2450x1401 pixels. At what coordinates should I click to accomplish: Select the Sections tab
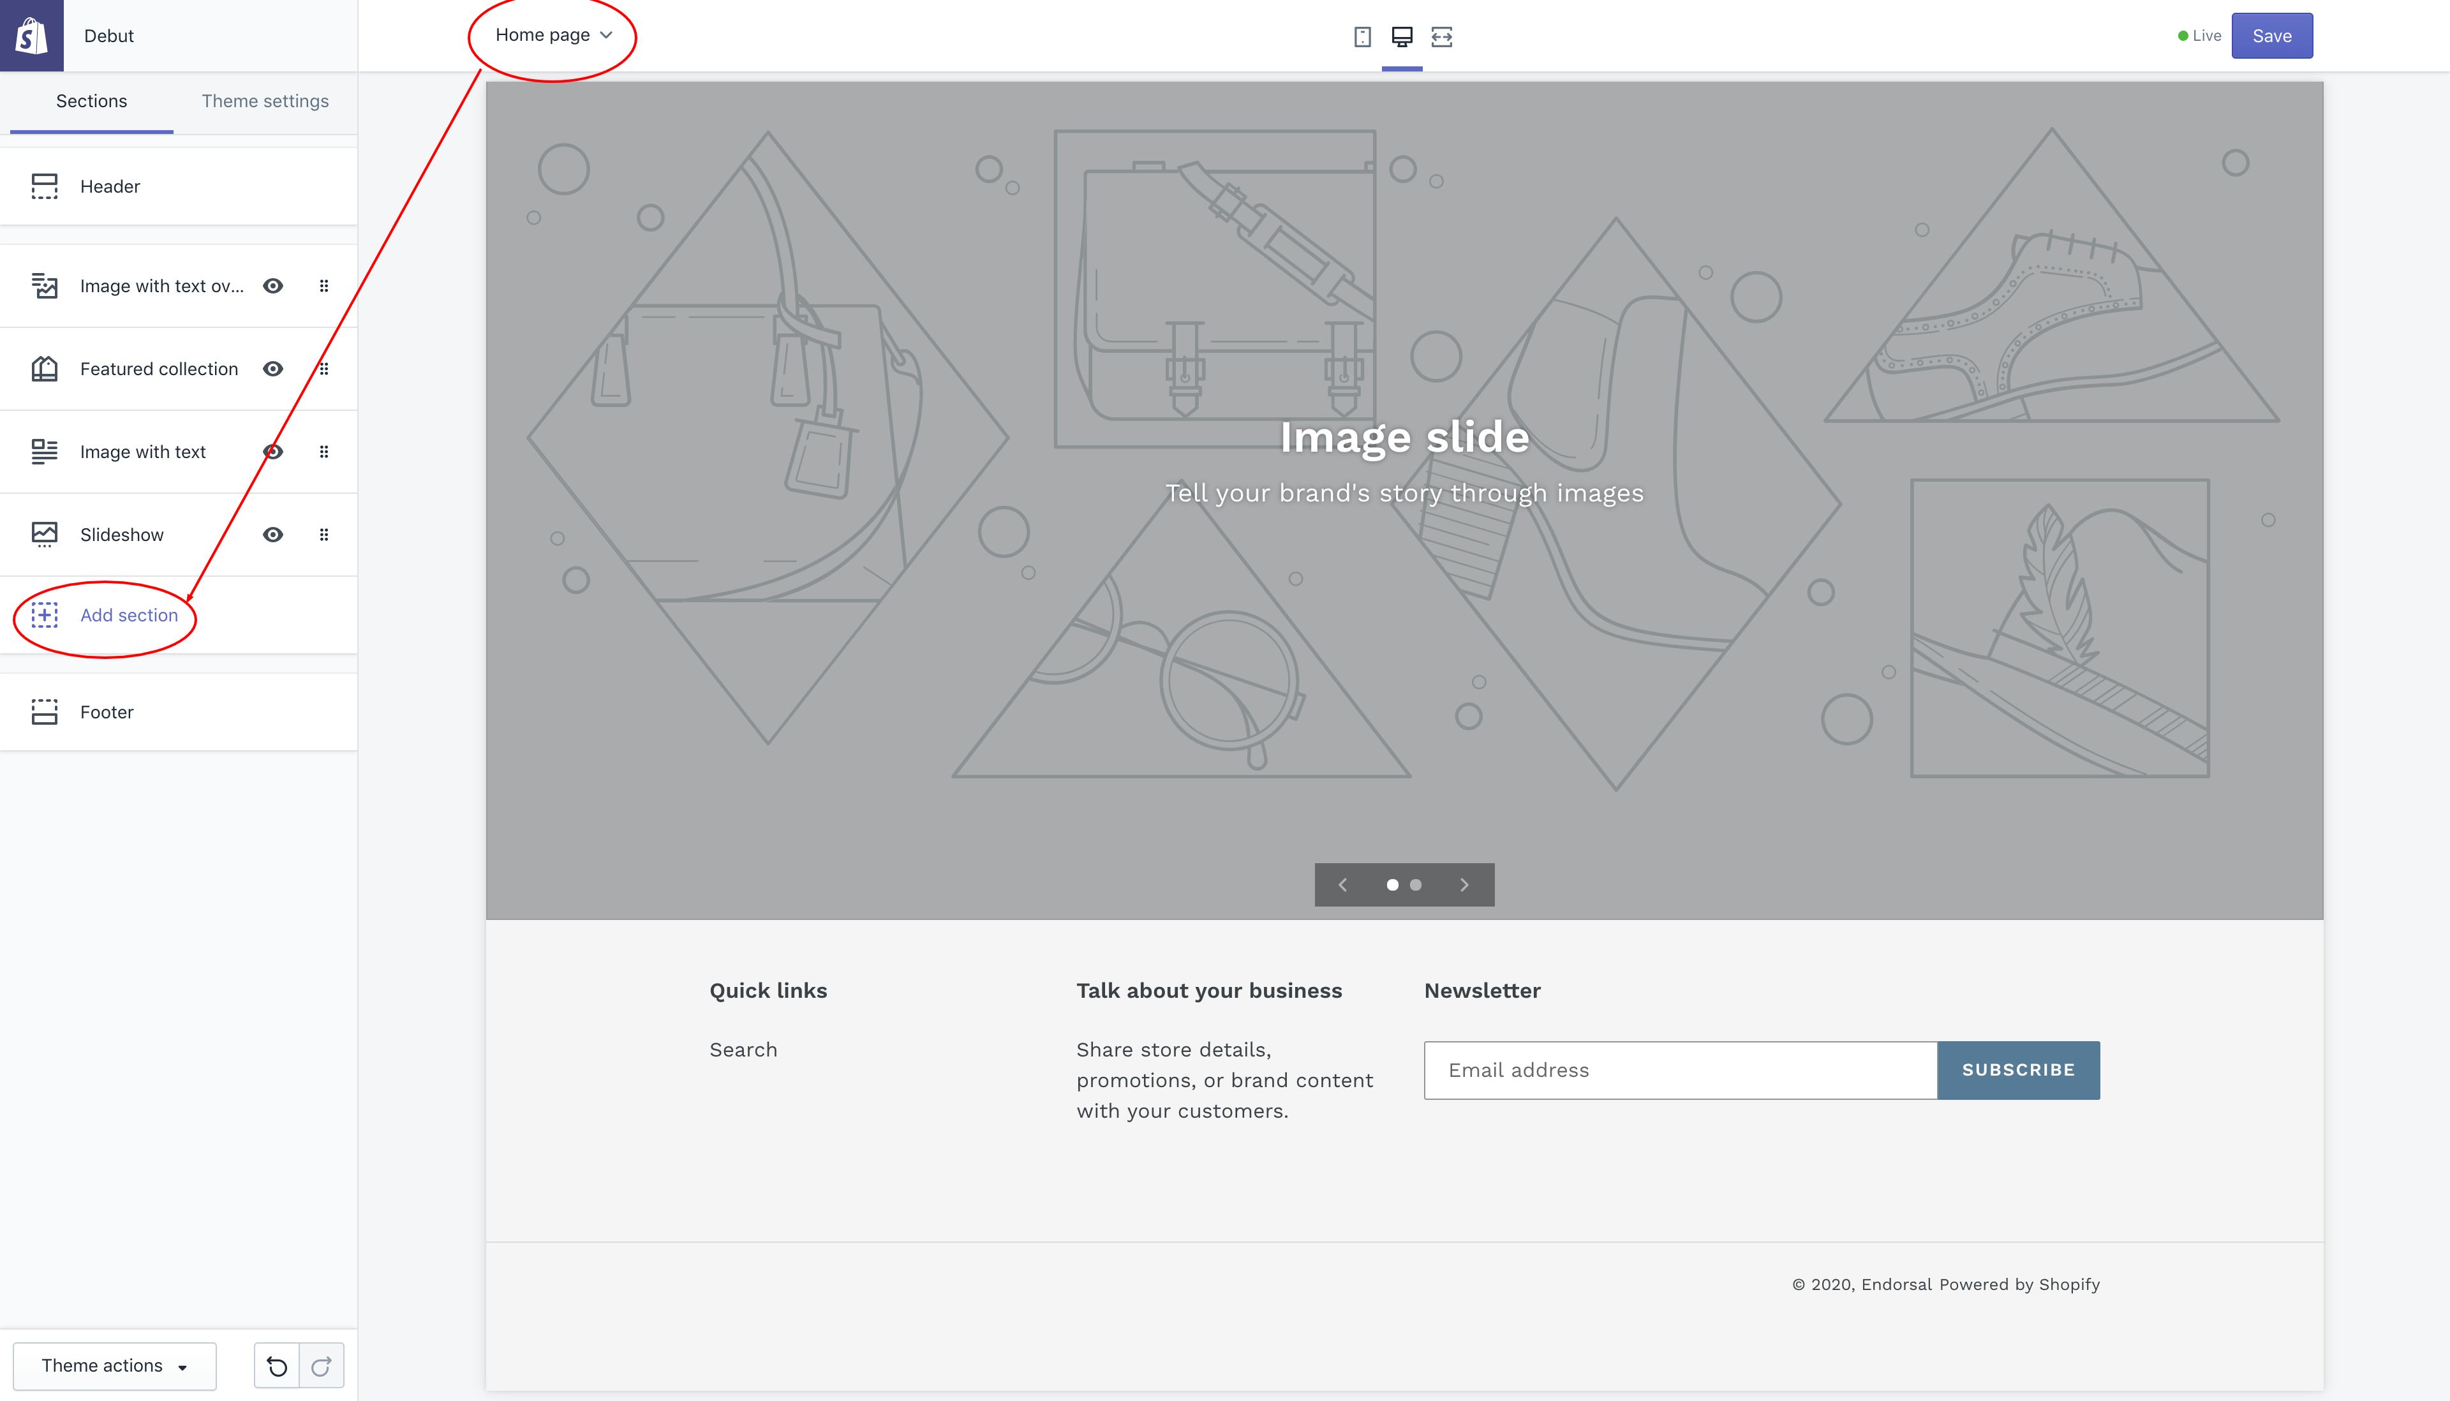(x=91, y=101)
